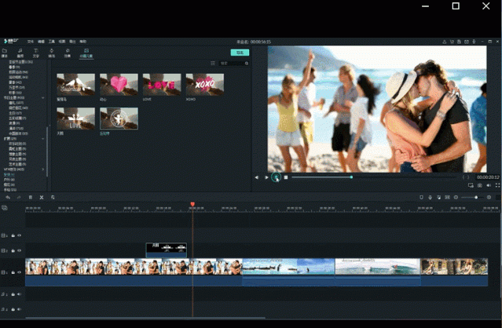Click the timeline horizontal scrollbar
The image size is (502, 328).
pos(145,318)
